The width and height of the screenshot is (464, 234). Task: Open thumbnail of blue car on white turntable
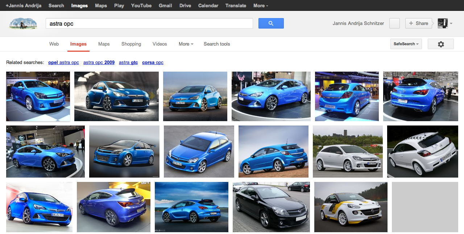[271, 96]
